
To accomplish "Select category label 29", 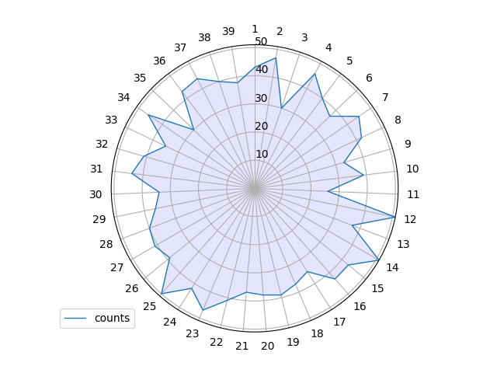I will (99, 219).
